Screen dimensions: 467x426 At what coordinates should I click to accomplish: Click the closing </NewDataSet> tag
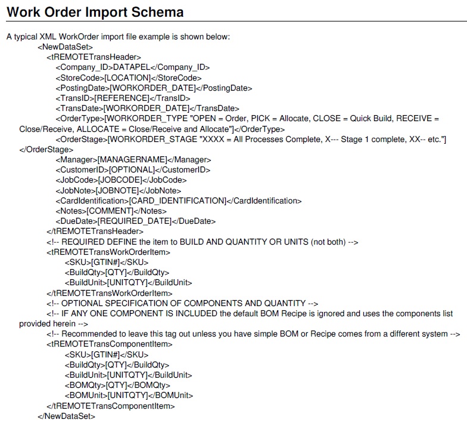pyautogui.click(x=67, y=416)
